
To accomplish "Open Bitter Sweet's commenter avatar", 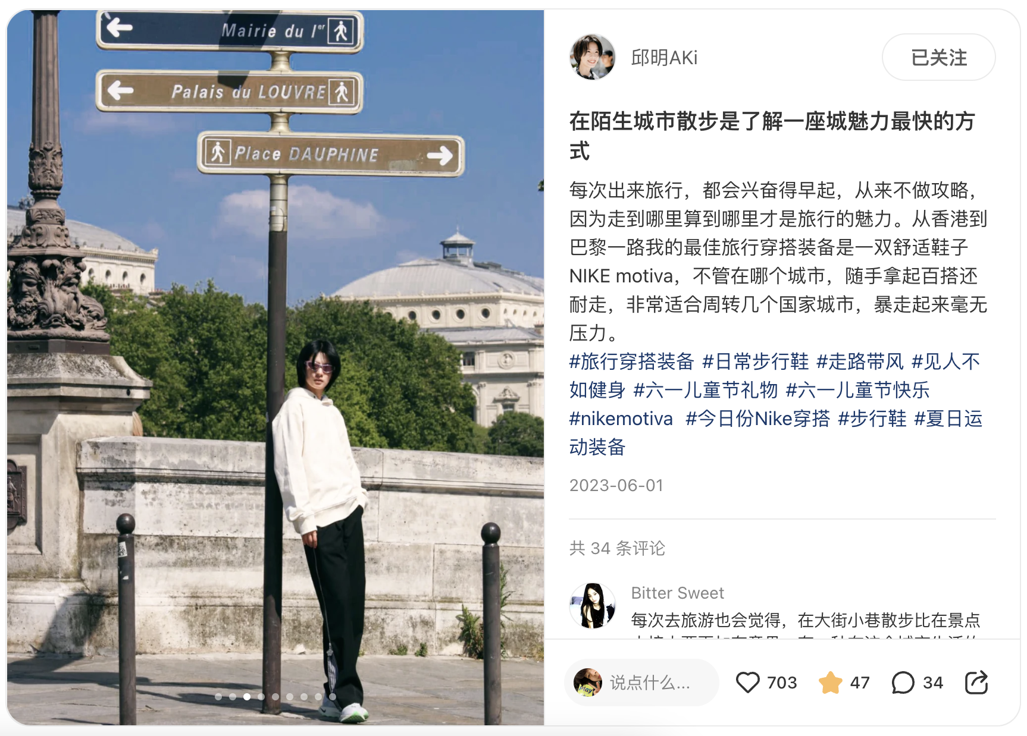I will click(592, 605).
